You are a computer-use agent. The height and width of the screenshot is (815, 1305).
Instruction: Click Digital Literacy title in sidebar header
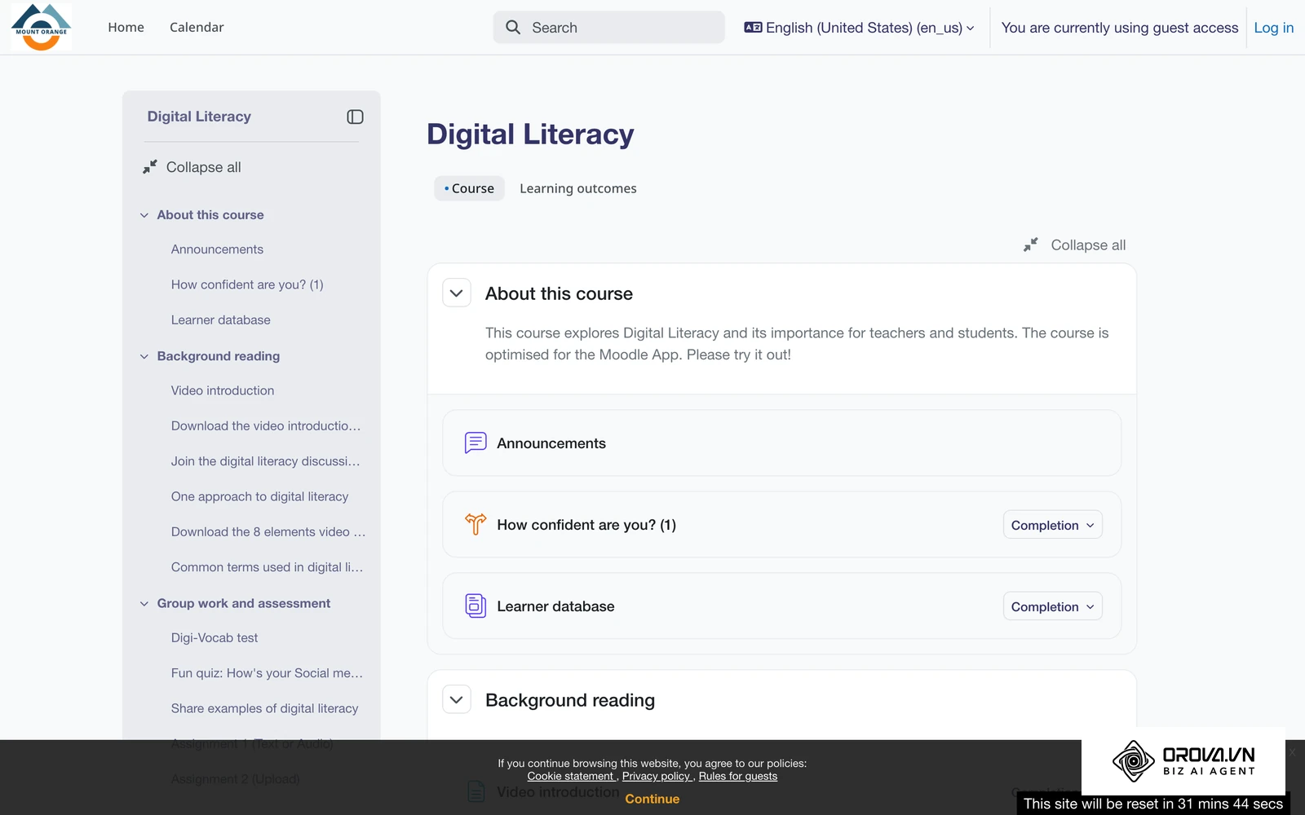pyautogui.click(x=199, y=117)
